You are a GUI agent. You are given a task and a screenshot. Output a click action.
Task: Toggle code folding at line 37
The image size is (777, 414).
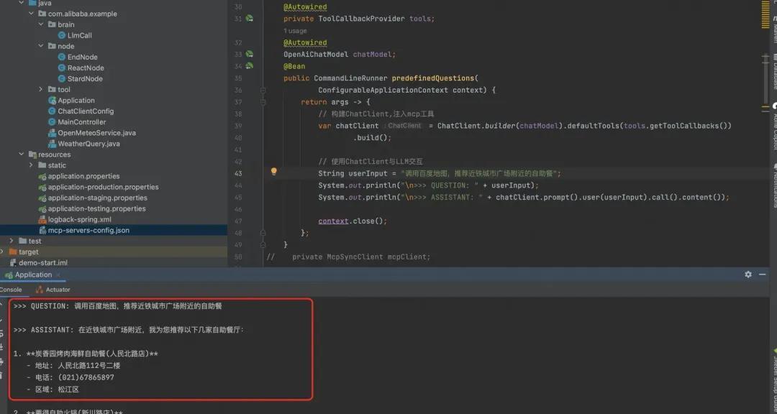(x=263, y=102)
